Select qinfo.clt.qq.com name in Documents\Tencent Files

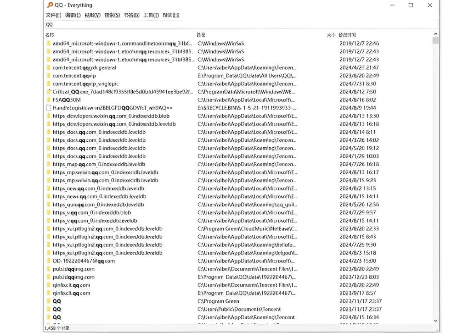tap(71, 285)
